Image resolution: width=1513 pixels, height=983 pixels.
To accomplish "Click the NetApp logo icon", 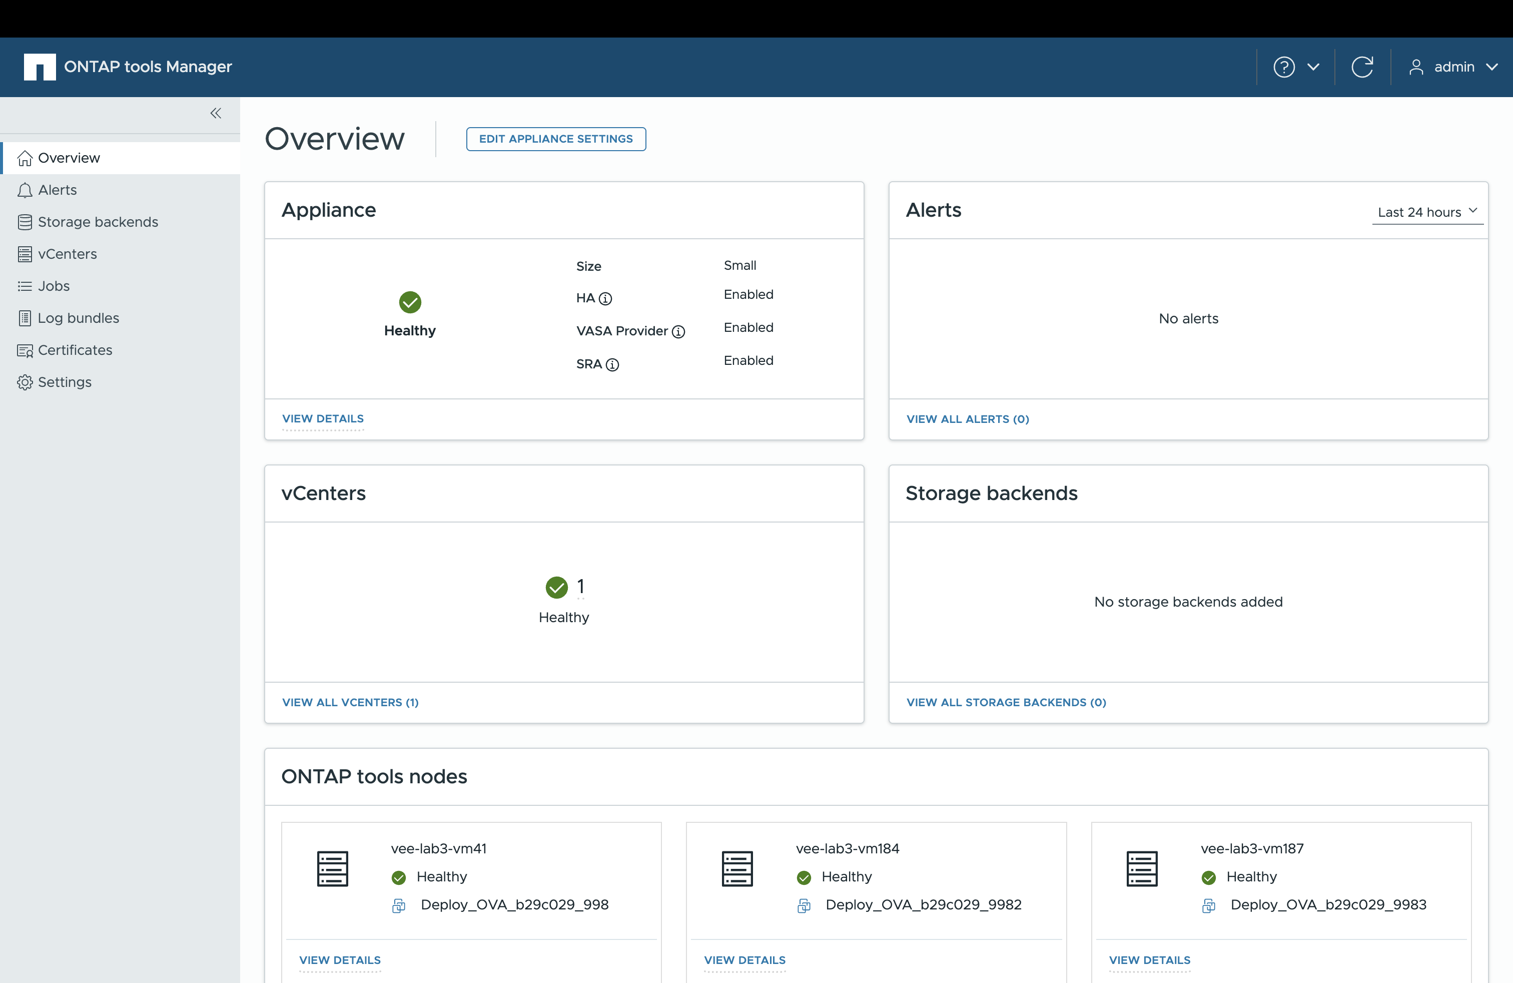I will coord(40,67).
